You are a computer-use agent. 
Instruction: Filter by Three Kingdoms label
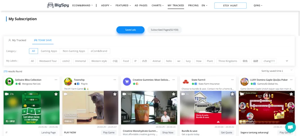point(228,61)
